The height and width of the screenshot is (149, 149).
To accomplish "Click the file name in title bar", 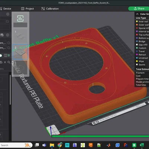I will (x=84, y=3).
